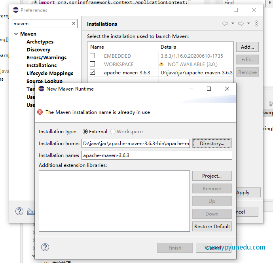Click the Edit... installation button

pos(247,60)
